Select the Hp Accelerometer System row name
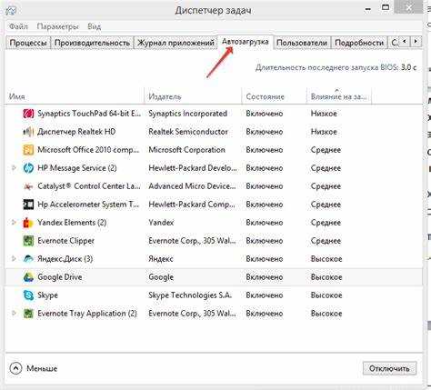This screenshot has height=390, width=431. (x=88, y=205)
